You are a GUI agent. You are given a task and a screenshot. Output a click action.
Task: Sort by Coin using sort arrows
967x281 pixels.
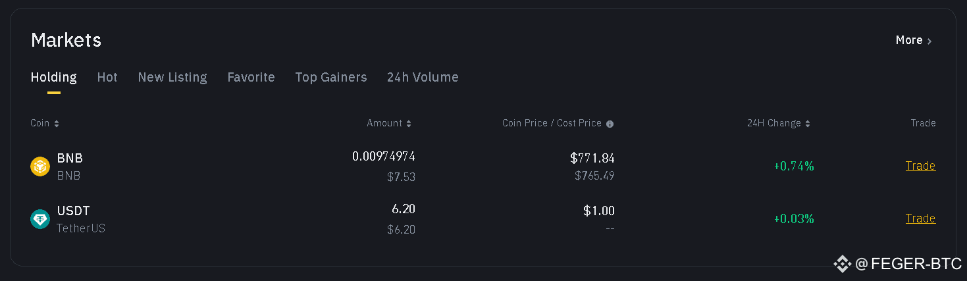click(x=57, y=124)
